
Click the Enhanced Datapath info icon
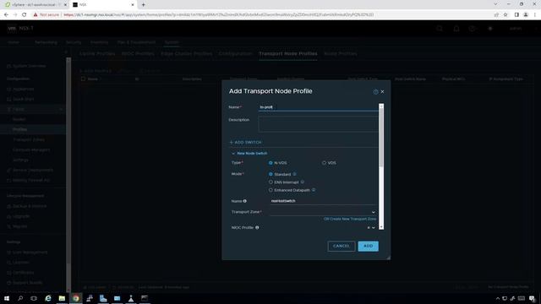pos(314,189)
